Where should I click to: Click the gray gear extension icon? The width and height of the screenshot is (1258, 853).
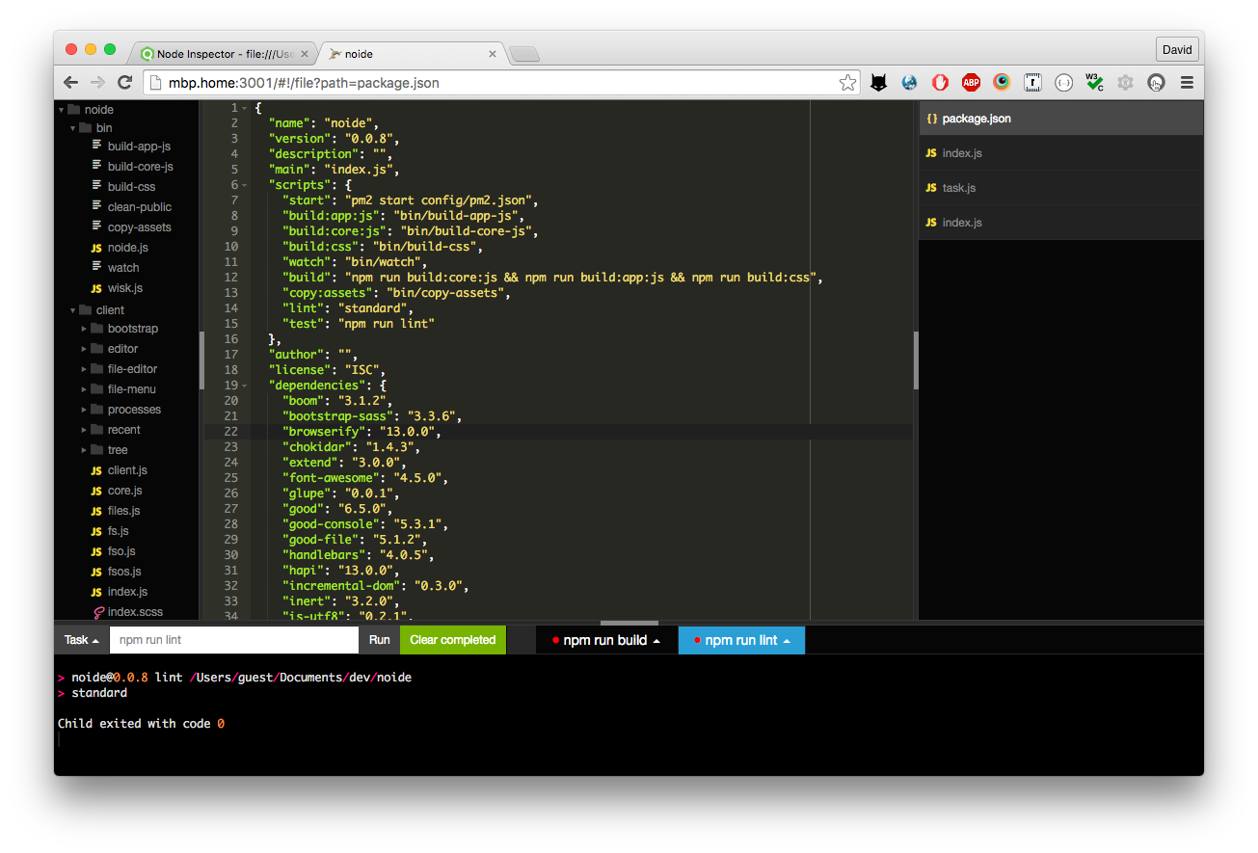pos(1125,83)
